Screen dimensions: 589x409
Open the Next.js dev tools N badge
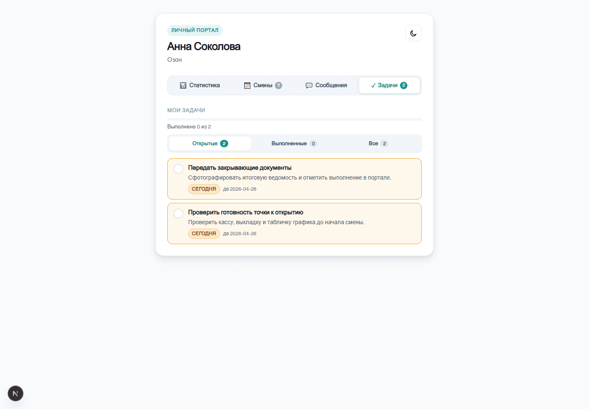[x=16, y=393]
